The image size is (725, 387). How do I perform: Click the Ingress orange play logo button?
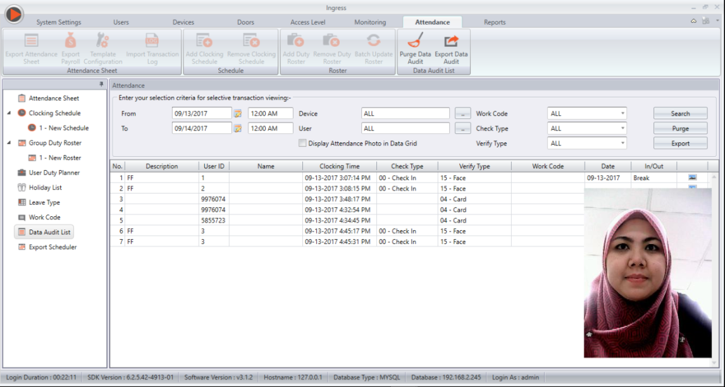tap(14, 15)
